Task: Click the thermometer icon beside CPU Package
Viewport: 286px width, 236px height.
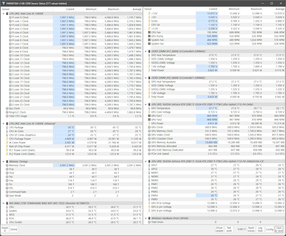Action: pyautogui.click(x=7, y=127)
